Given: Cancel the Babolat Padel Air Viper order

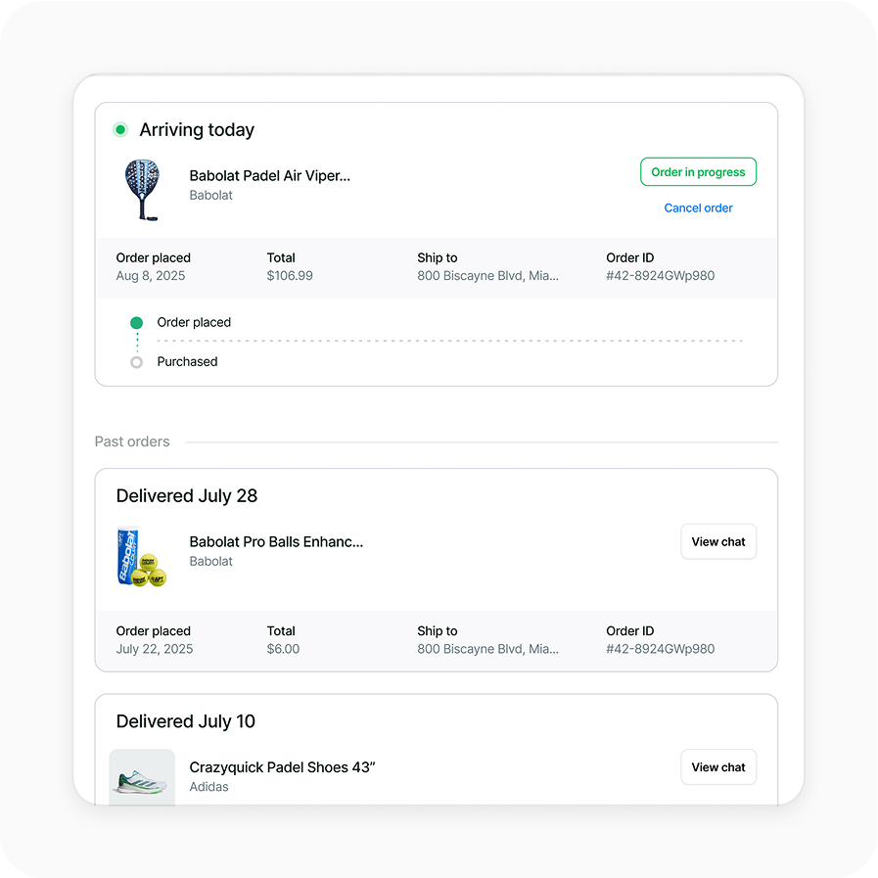Looking at the screenshot, I should click(698, 208).
